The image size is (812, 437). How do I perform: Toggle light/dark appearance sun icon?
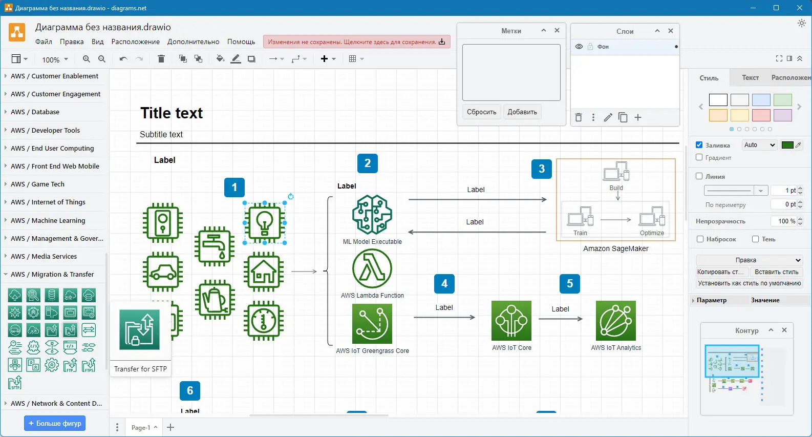pyautogui.click(x=802, y=23)
